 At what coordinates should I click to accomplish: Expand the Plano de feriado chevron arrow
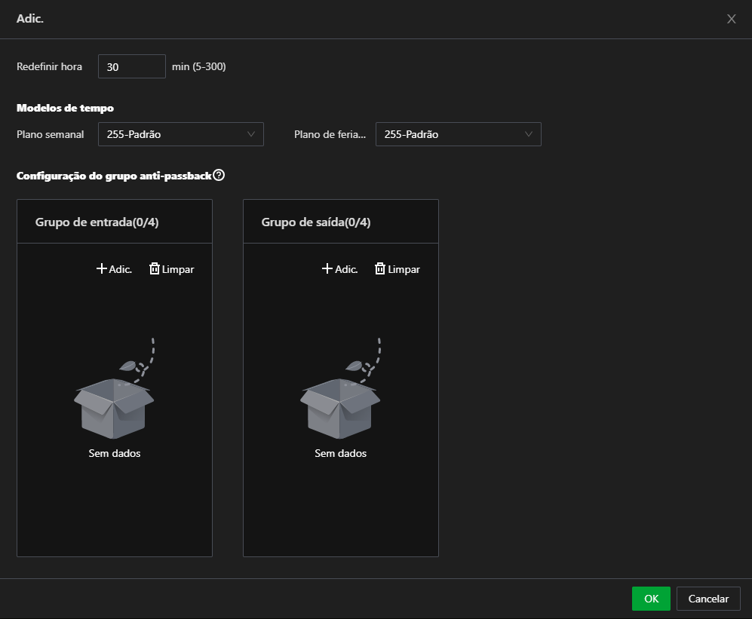pyautogui.click(x=529, y=134)
